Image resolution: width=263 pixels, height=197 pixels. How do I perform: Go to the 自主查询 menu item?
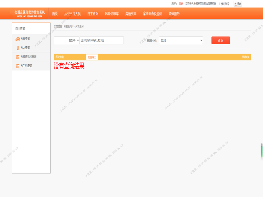(x=93, y=14)
